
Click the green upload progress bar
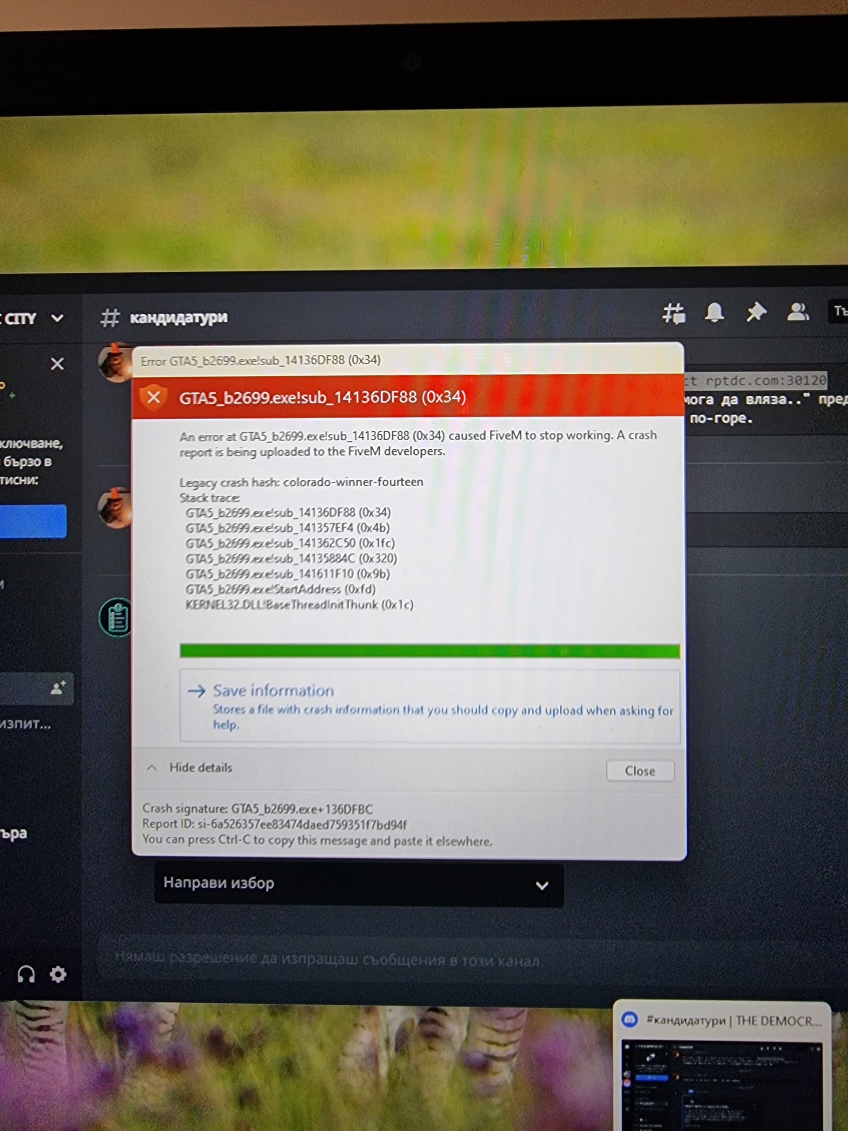429,651
